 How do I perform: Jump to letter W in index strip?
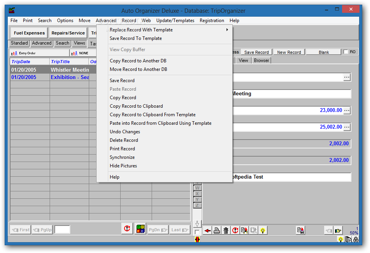tap(197, 188)
